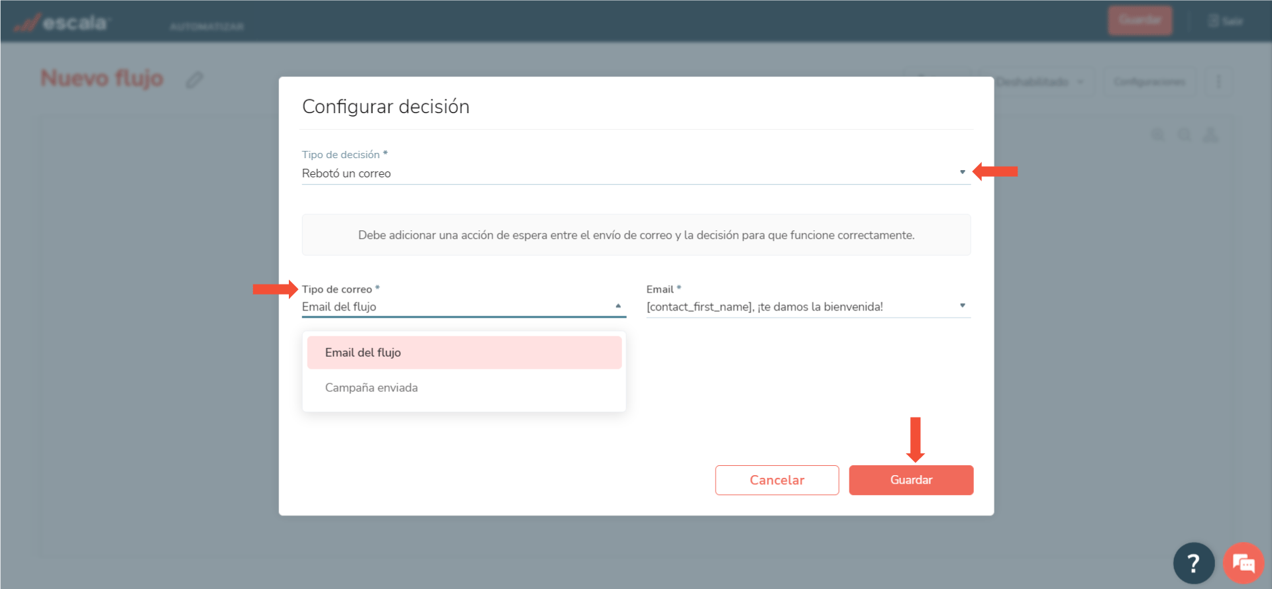The width and height of the screenshot is (1272, 589).
Task: Click the escala logo
Action: (62, 23)
